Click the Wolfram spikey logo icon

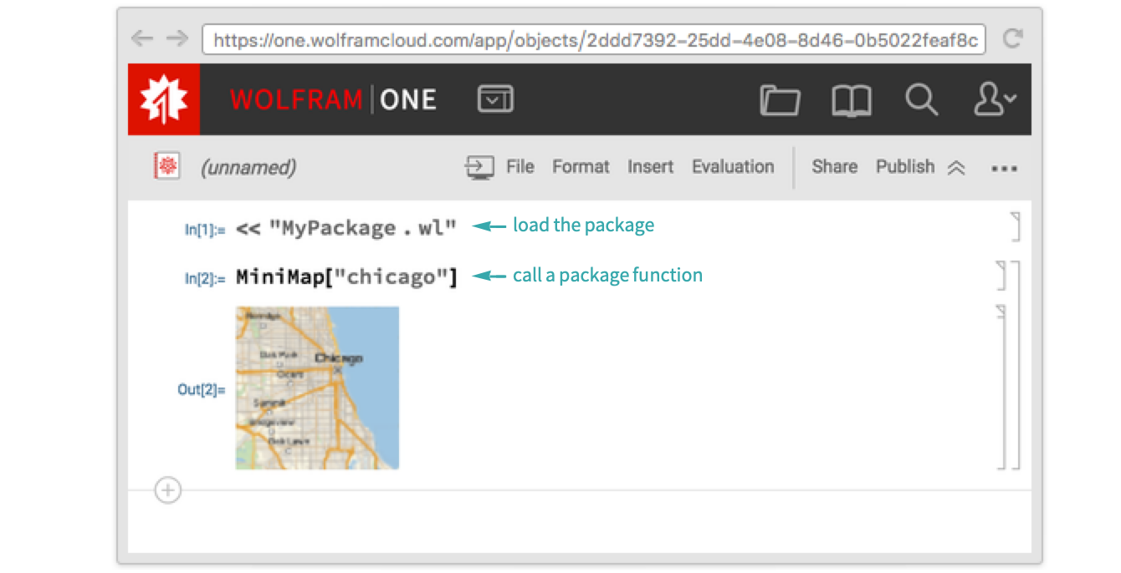(164, 100)
